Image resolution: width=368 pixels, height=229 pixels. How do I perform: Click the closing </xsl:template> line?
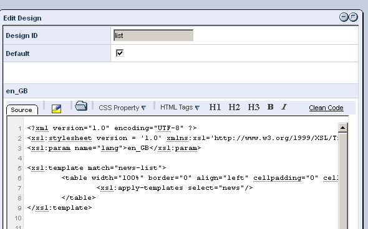(59, 208)
